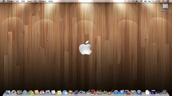Open the Help menu

tap(51, 1)
